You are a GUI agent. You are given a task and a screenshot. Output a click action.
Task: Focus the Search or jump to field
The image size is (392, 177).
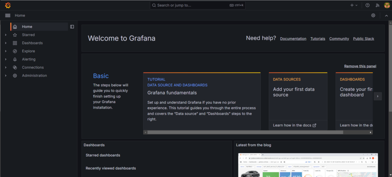pyautogui.click(x=198, y=5)
